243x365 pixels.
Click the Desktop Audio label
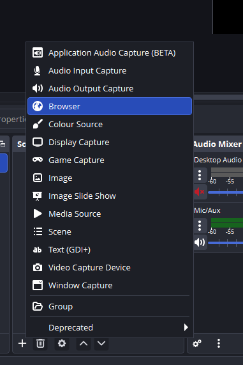(217, 160)
